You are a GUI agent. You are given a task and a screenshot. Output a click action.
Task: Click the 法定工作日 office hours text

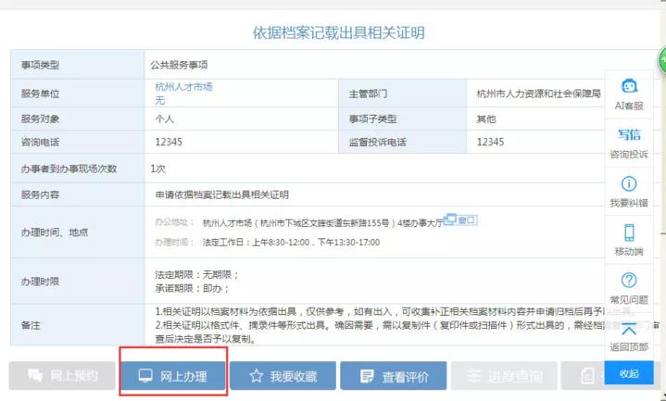coord(292,243)
